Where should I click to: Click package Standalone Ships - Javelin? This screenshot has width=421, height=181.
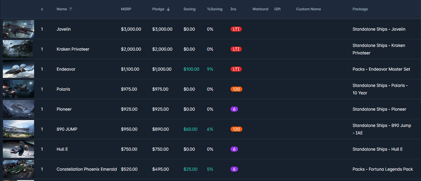[379, 29]
